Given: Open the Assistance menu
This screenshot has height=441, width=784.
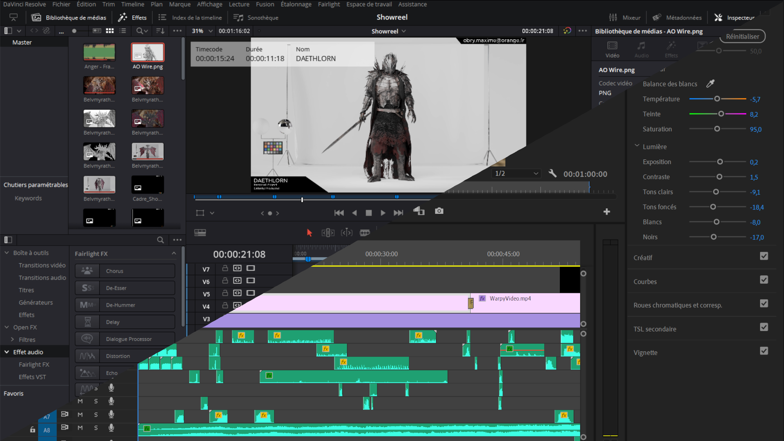Looking at the screenshot, I should point(412,4).
